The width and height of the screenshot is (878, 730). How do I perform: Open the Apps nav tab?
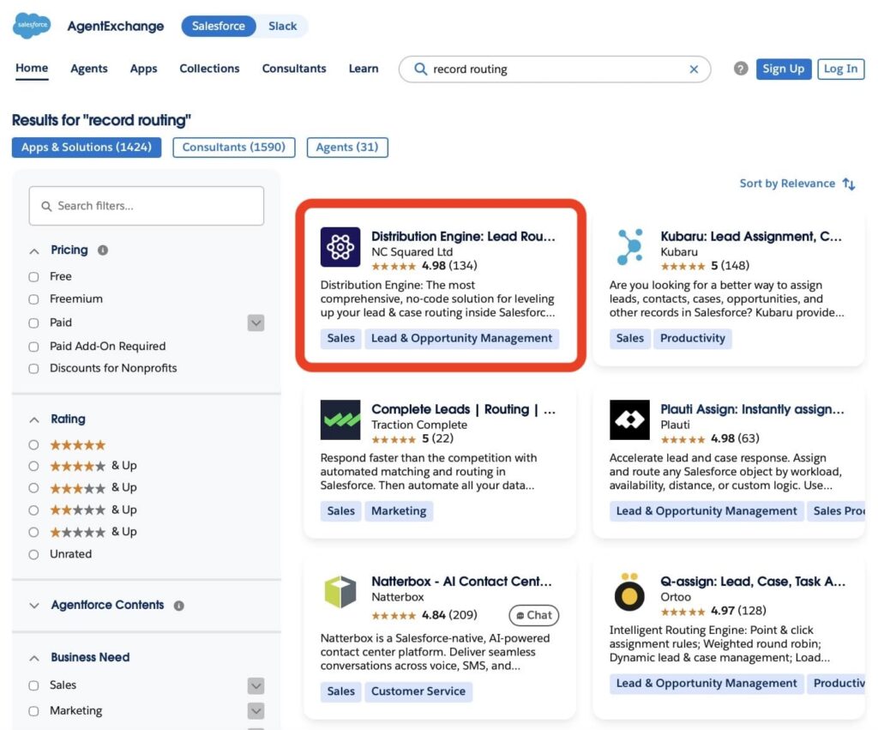click(x=143, y=69)
